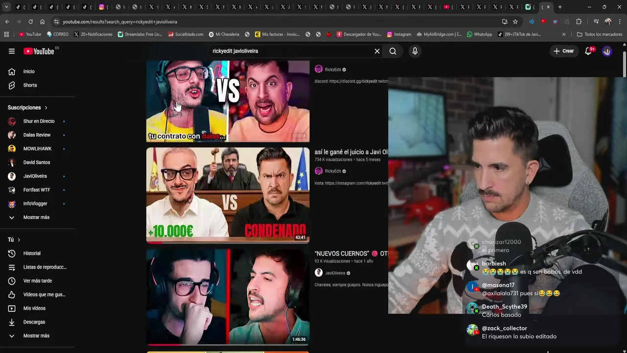Open the 20+ Notificaciones X bookmark

coord(93,34)
